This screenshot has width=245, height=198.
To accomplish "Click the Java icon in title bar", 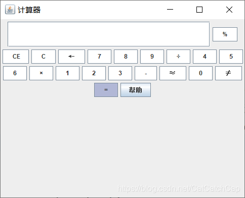I will 10,10.
